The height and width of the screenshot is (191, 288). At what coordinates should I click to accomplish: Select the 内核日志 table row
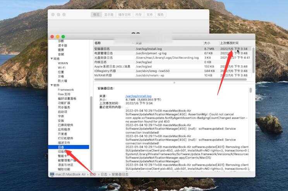tap(173, 62)
